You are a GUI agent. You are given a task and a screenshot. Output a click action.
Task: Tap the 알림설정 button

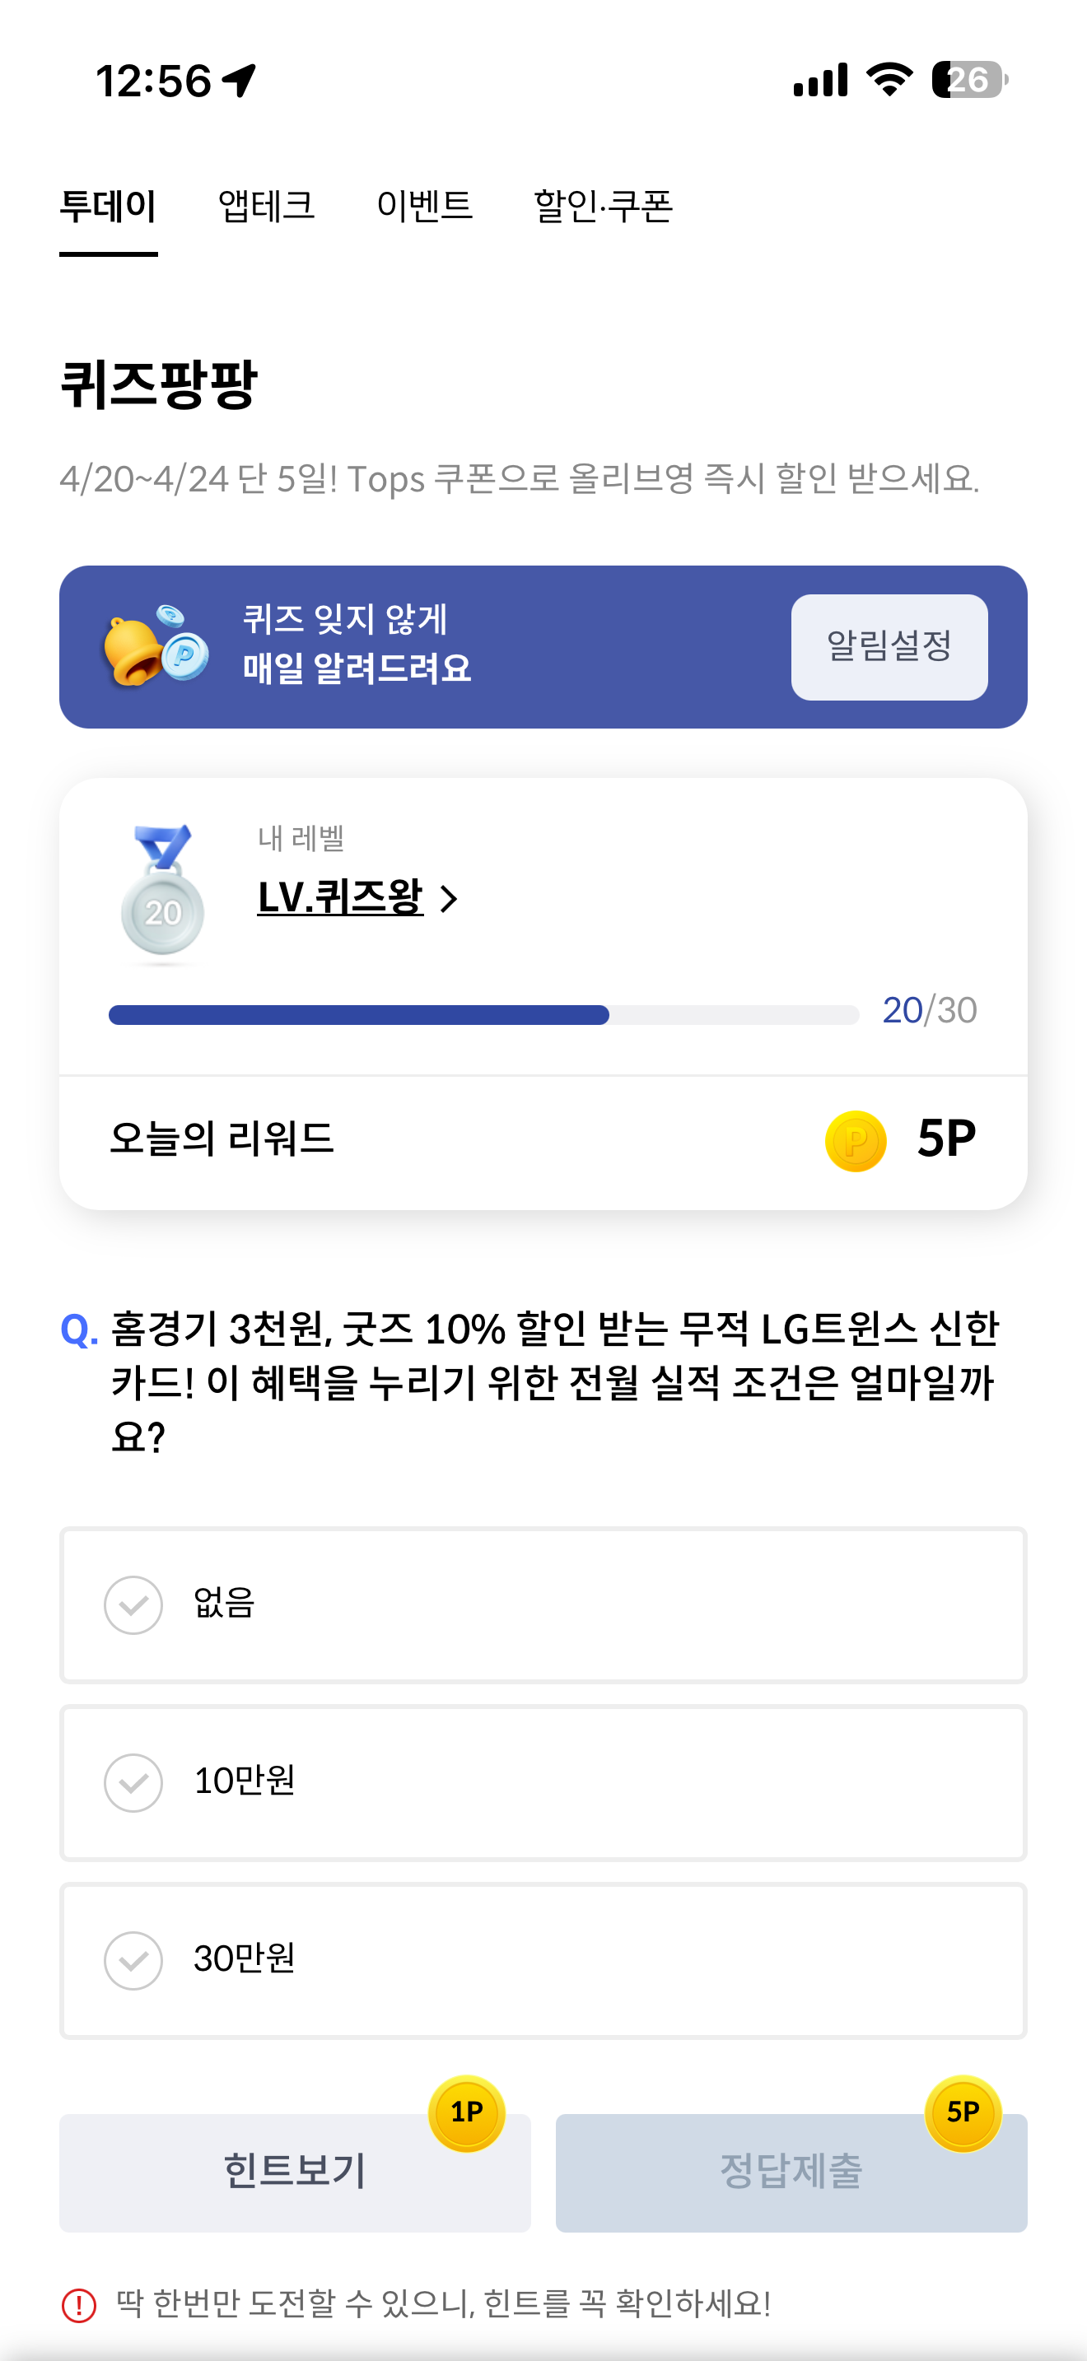(x=889, y=646)
